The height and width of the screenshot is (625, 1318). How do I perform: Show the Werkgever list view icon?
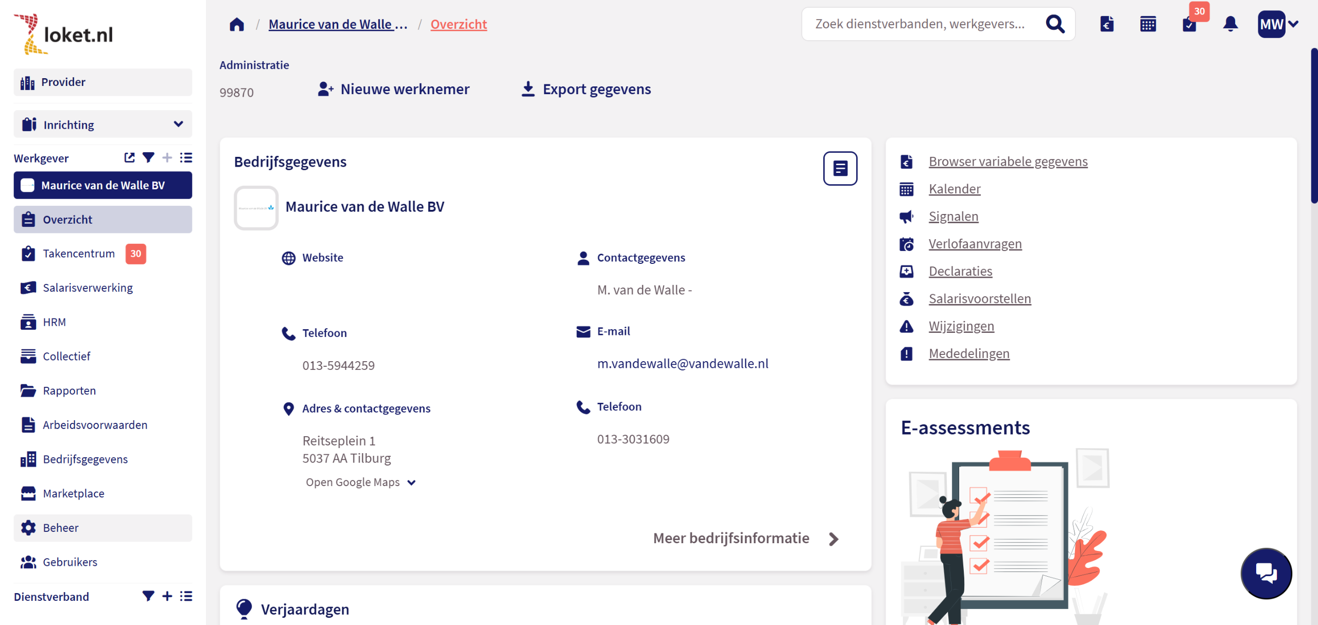pos(186,157)
